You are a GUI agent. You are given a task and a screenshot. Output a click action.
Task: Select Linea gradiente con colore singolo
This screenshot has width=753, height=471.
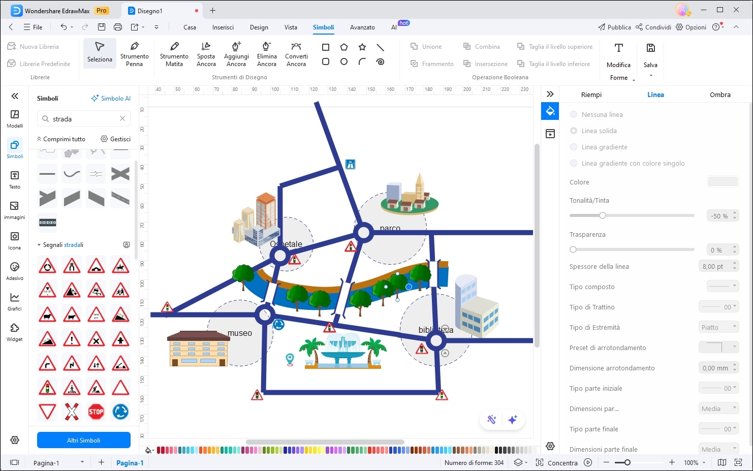click(x=627, y=163)
